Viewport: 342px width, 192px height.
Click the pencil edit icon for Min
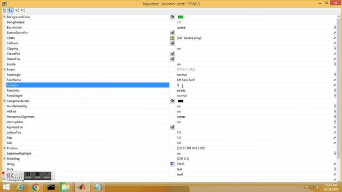coord(335,143)
